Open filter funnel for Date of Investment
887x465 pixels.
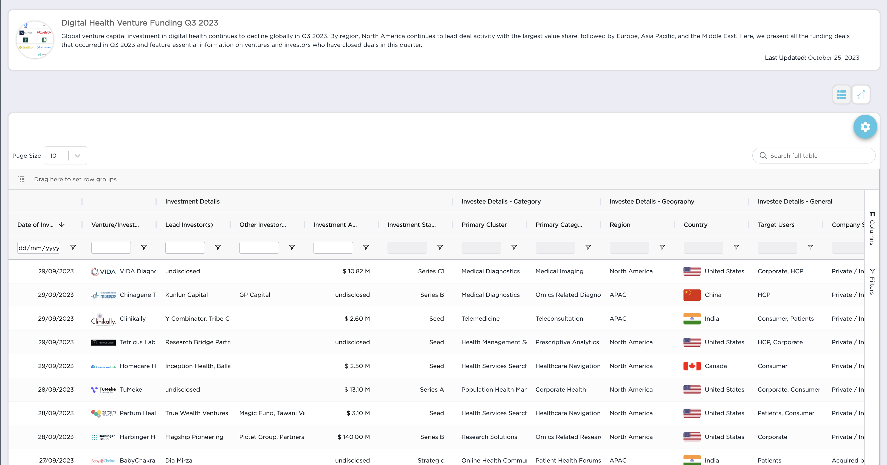pyautogui.click(x=73, y=248)
